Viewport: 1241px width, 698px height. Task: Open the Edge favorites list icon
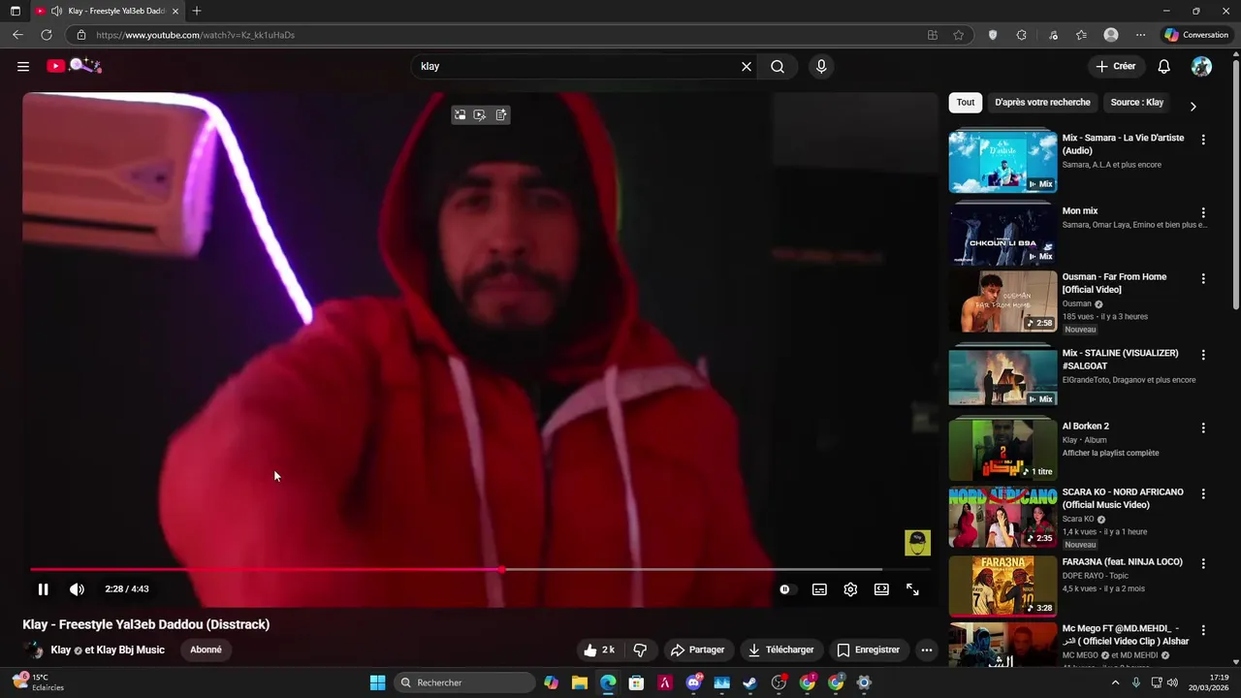click(x=1081, y=35)
